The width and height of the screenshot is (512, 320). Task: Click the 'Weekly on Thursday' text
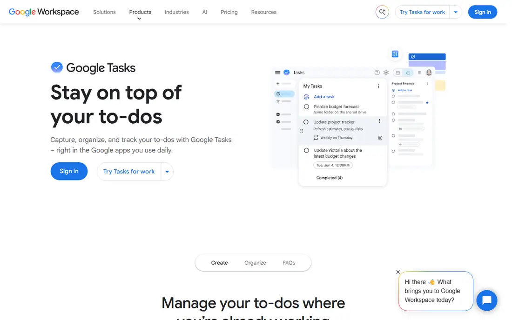(337, 138)
